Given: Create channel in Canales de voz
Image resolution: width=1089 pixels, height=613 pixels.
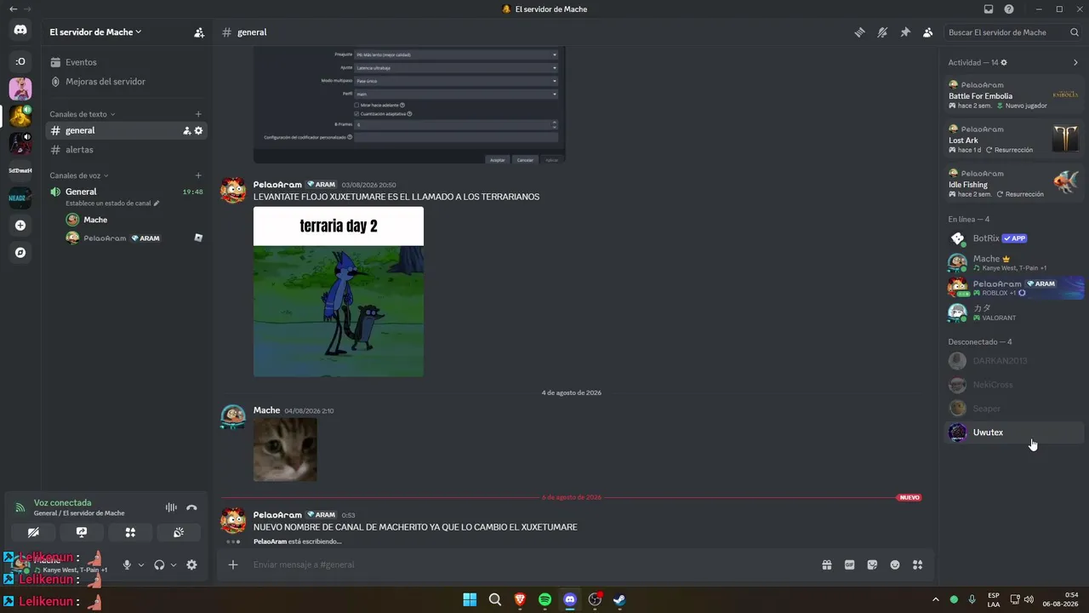Looking at the screenshot, I should tap(198, 175).
